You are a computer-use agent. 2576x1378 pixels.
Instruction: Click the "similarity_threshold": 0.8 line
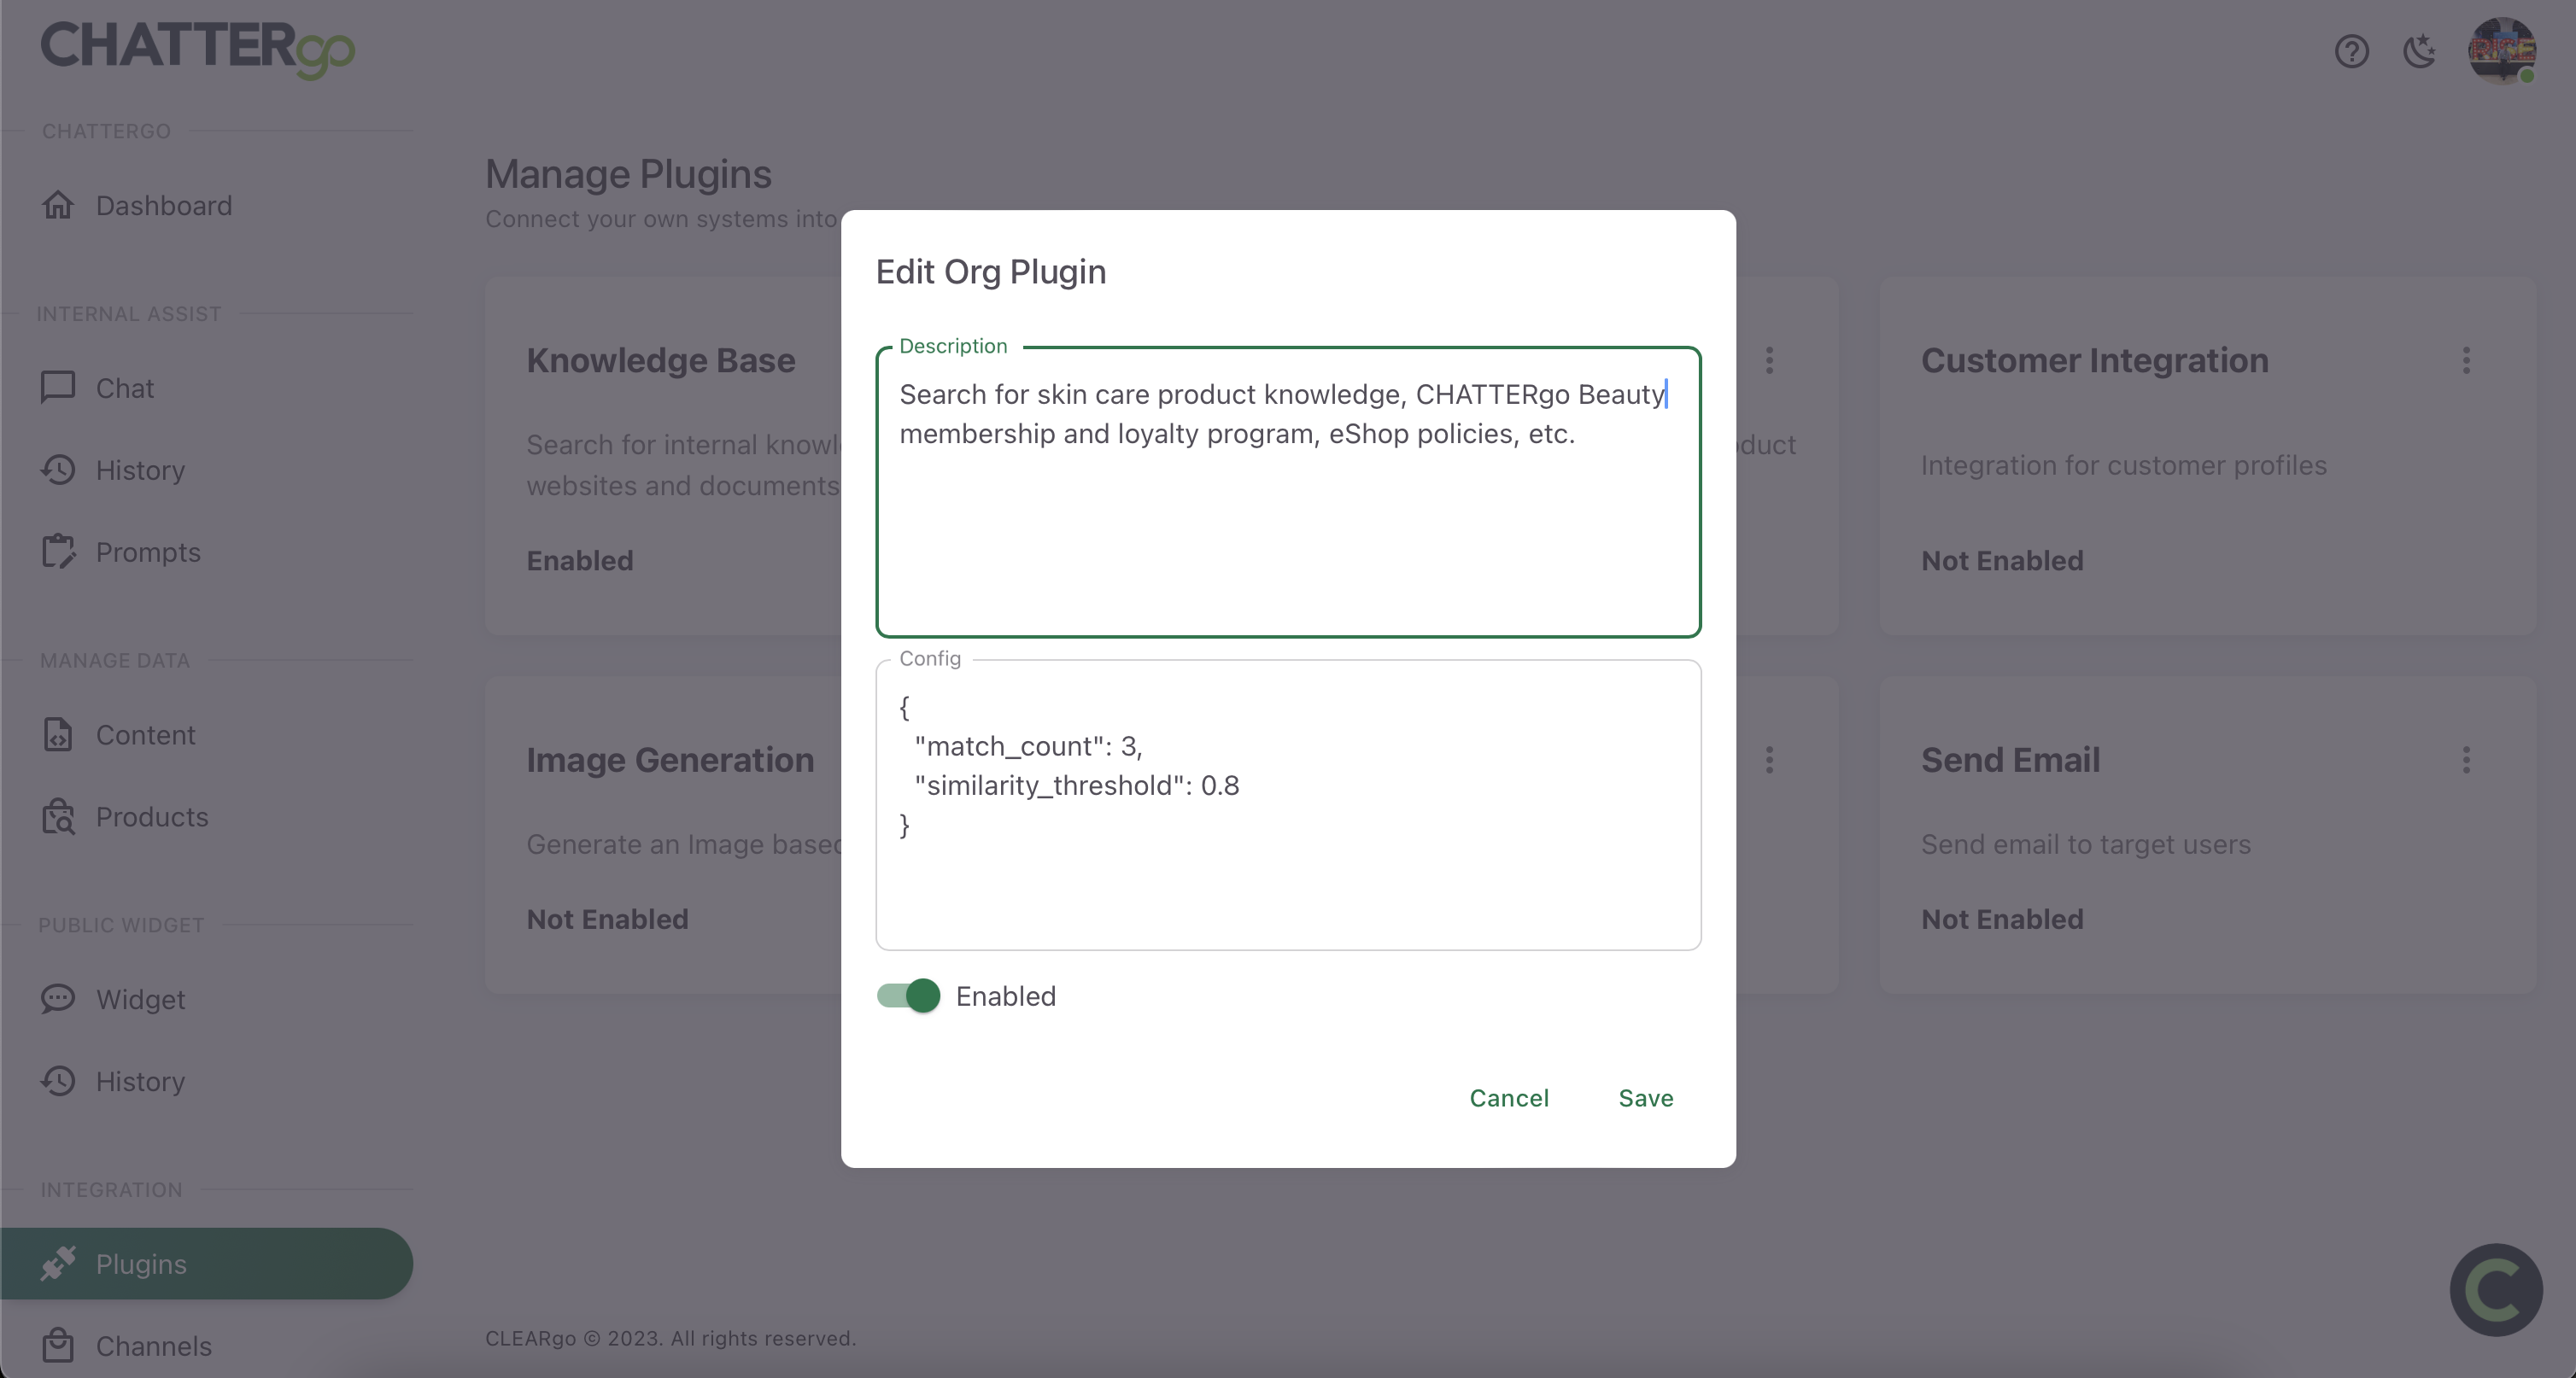pos(1077,785)
